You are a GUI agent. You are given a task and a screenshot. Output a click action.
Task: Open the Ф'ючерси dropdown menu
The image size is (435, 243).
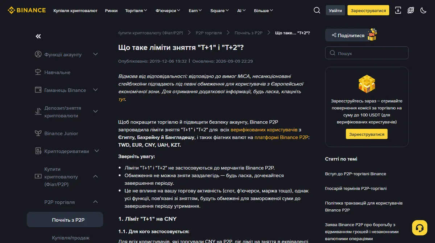[168, 11]
